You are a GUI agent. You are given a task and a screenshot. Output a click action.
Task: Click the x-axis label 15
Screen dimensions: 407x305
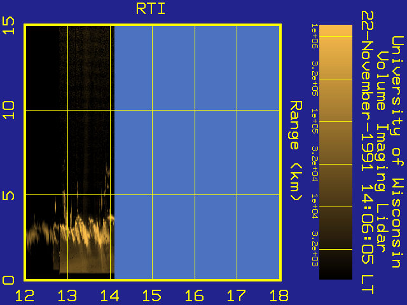[152, 295]
